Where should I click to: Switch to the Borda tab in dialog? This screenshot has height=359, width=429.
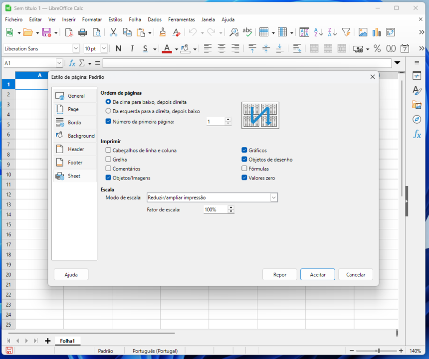click(75, 123)
